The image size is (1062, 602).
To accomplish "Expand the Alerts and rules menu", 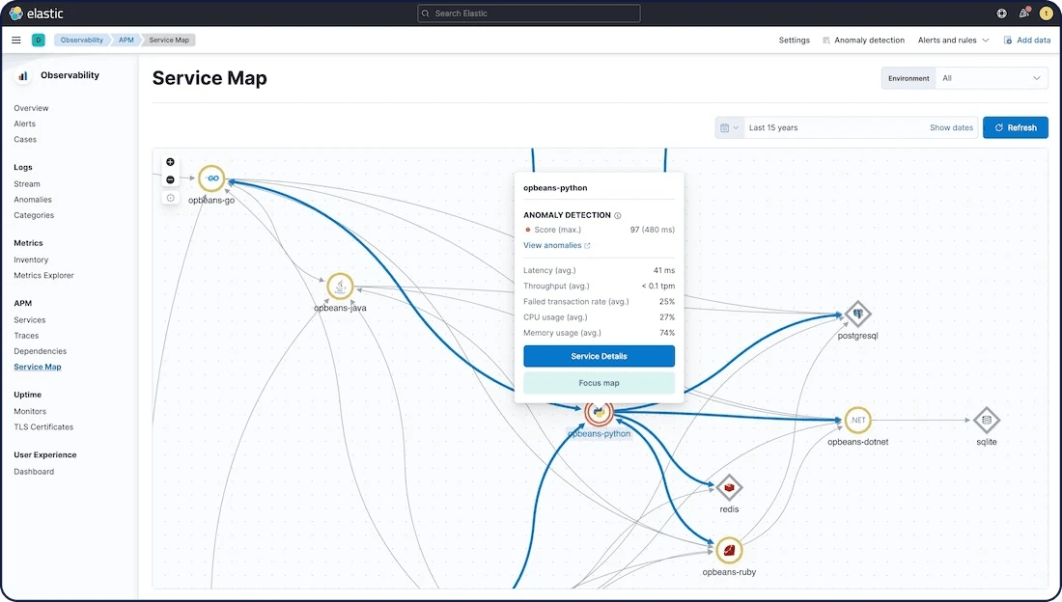I will tap(953, 41).
